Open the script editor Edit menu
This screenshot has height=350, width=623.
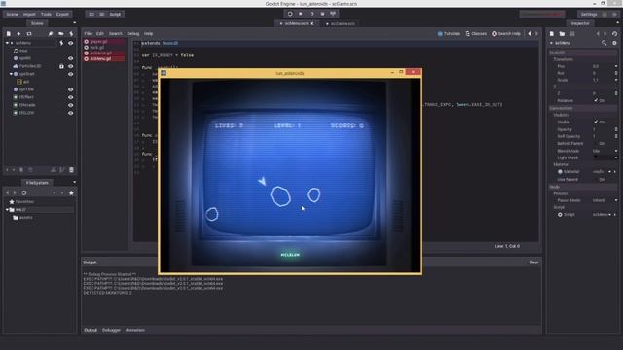[99, 34]
